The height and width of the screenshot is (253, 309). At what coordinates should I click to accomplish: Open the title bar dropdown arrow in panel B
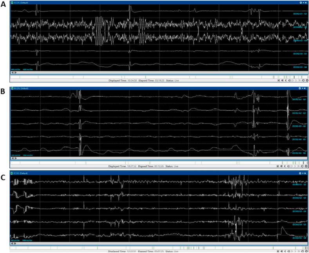tap(303, 89)
